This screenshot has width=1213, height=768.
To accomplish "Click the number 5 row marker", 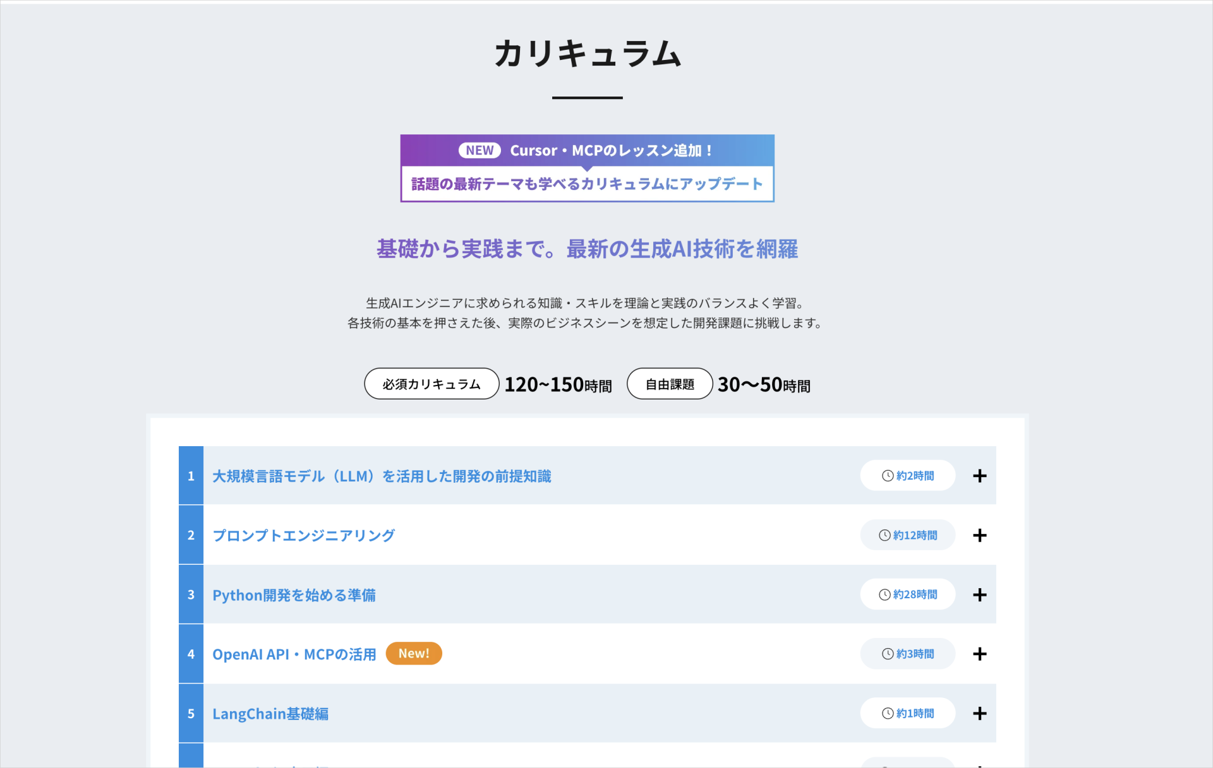I will (x=191, y=713).
